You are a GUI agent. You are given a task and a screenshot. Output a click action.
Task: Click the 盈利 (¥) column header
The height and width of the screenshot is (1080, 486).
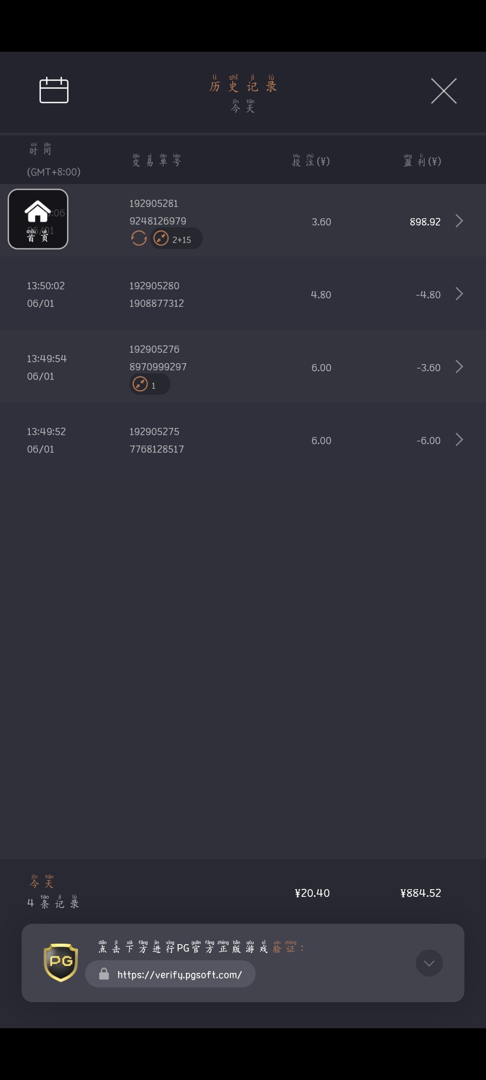click(x=422, y=161)
